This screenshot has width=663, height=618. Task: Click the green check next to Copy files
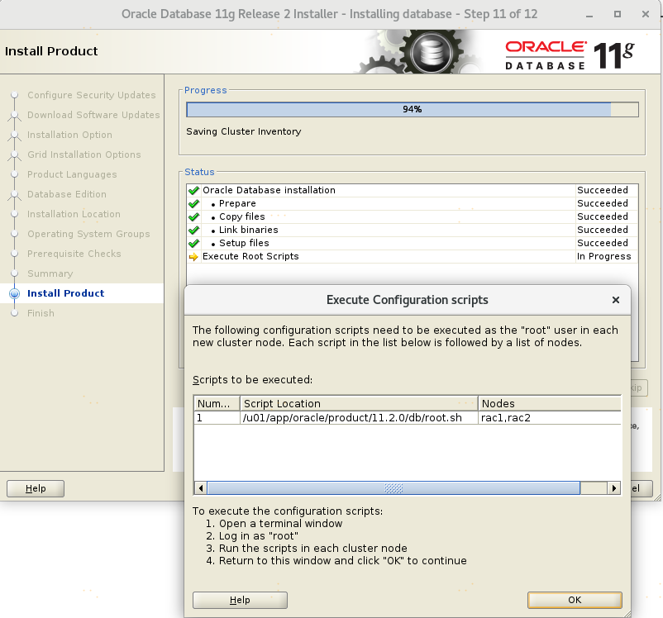coord(193,216)
